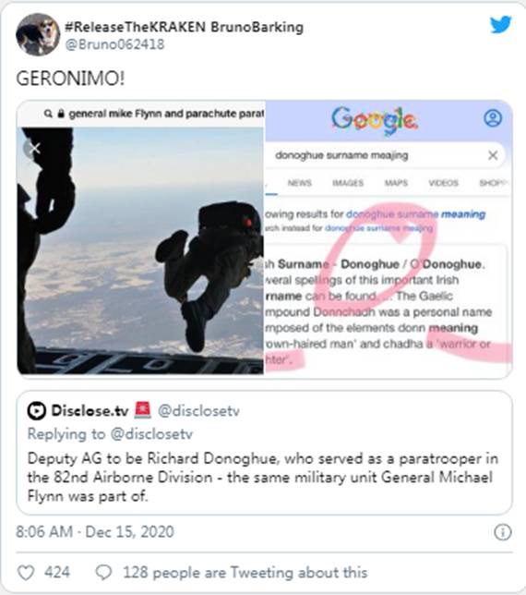Image resolution: width=526 pixels, height=595 pixels.
Task: Open BrunoBarking profile avatar
Action: (x=38, y=35)
